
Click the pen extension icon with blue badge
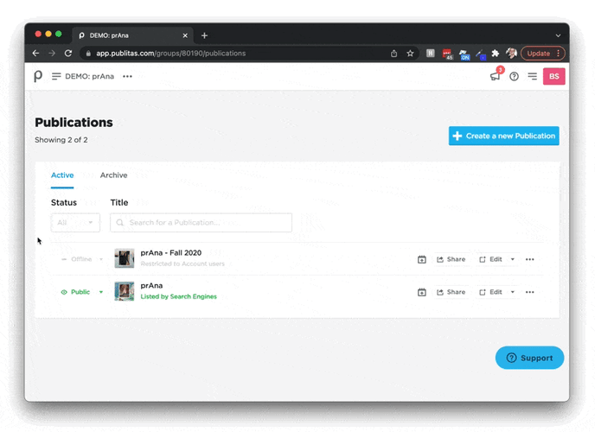pyautogui.click(x=480, y=54)
